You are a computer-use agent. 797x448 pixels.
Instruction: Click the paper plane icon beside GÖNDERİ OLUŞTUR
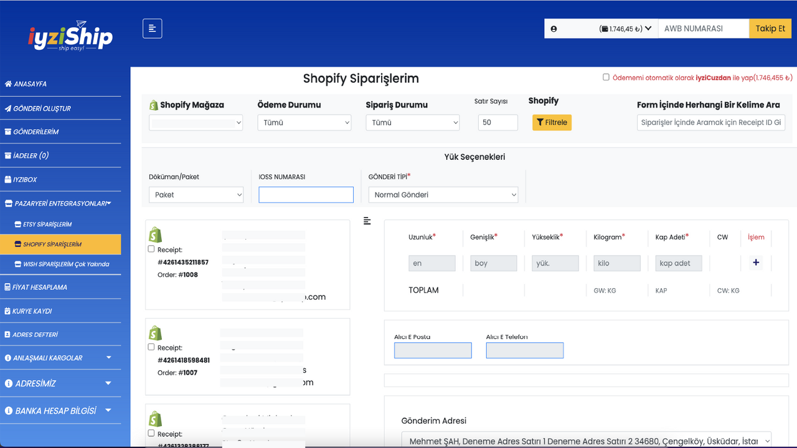click(8, 108)
